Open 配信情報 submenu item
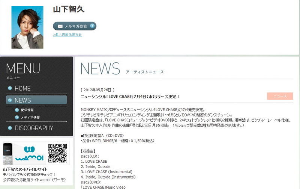Viewport: 300px width, 189px height. pos(27,110)
